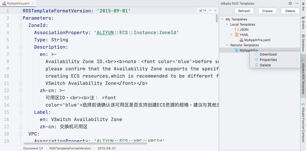Screen dimensions: 306x151
Task: Hide the Alibaba ROS Templates panel
Action: point(297,3)
